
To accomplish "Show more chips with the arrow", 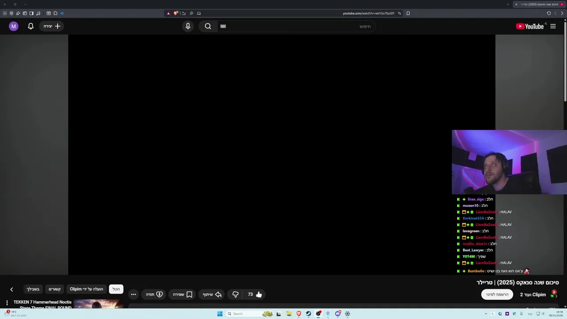I will click(12, 289).
